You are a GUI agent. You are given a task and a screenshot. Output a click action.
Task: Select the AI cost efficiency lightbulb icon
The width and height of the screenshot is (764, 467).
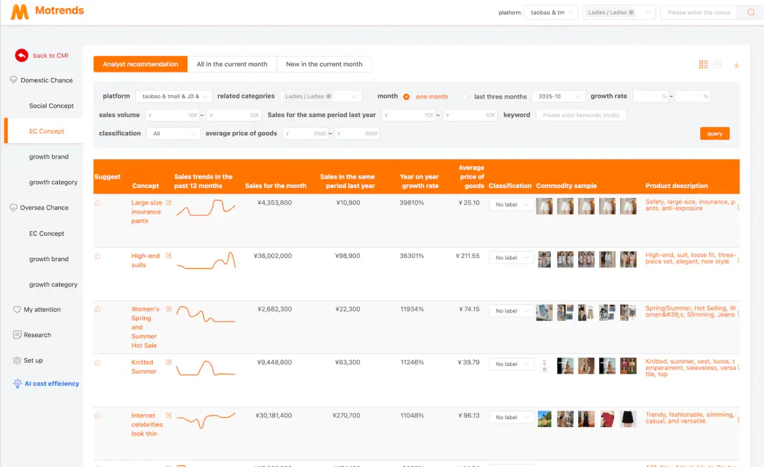(x=17, y=383)
